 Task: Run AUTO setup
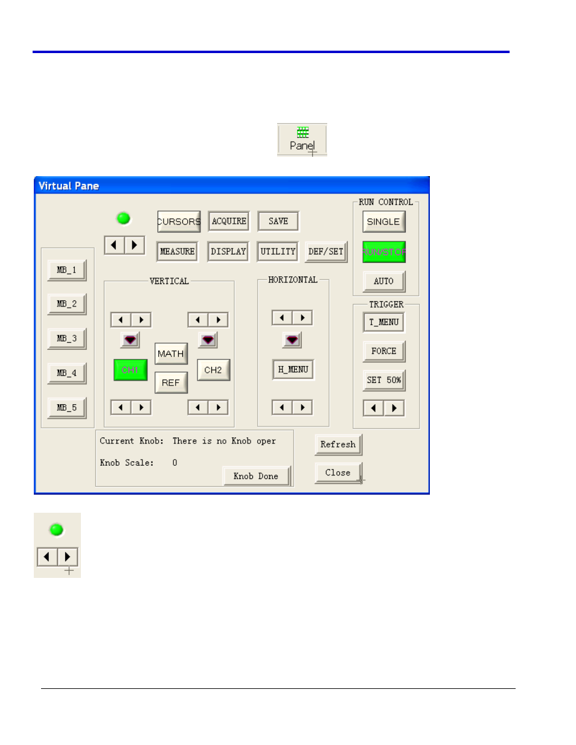[384, 281]
